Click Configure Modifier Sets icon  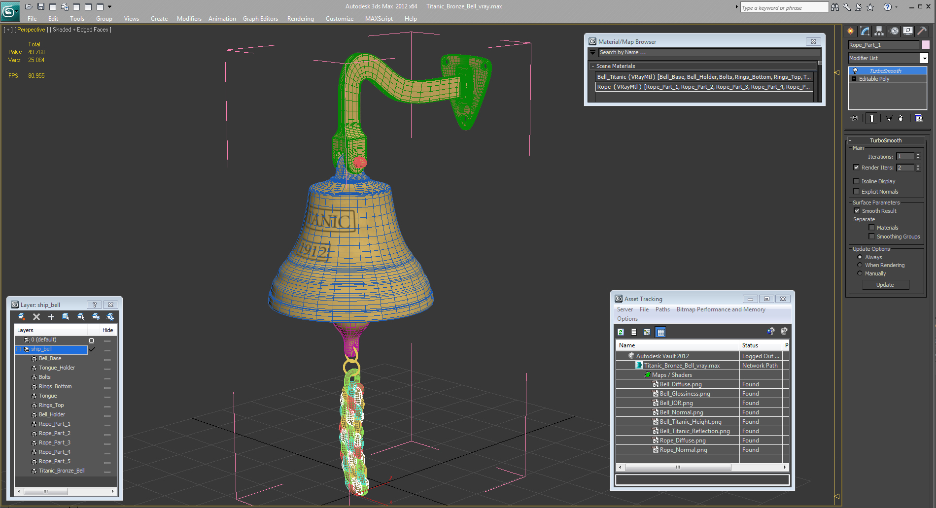(918, 118)
